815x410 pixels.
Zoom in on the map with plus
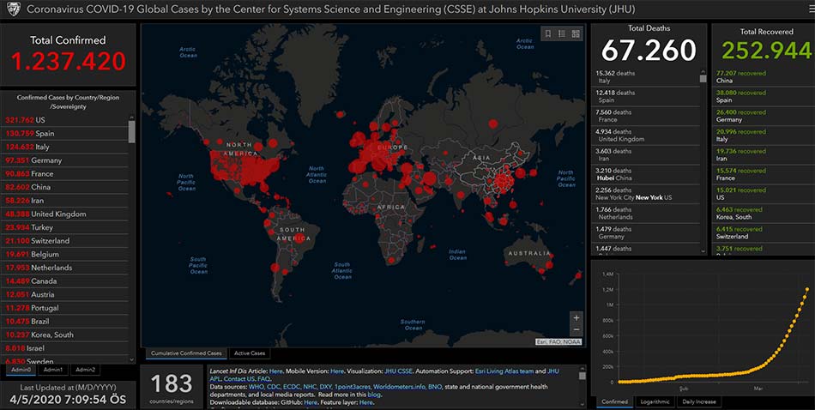[576, 317]
